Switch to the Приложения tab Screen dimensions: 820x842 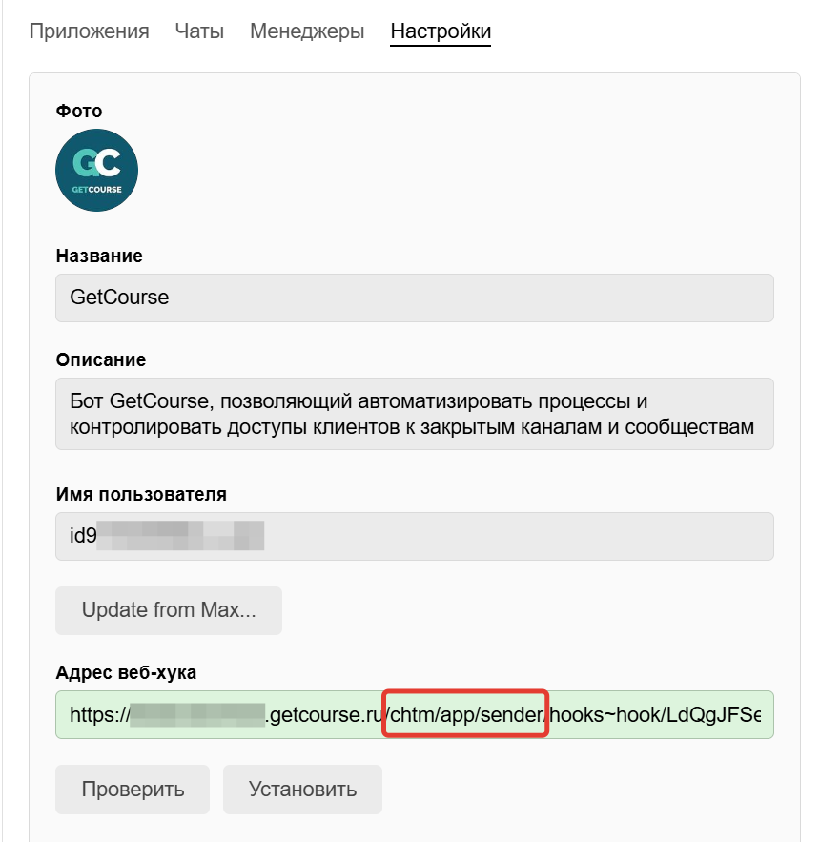pos(89,31)
